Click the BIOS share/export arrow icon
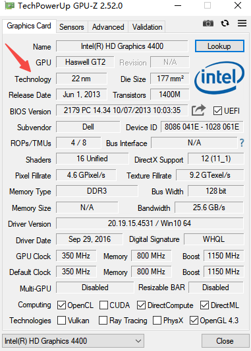Screen dimensions: 251x351 point(198,110)
